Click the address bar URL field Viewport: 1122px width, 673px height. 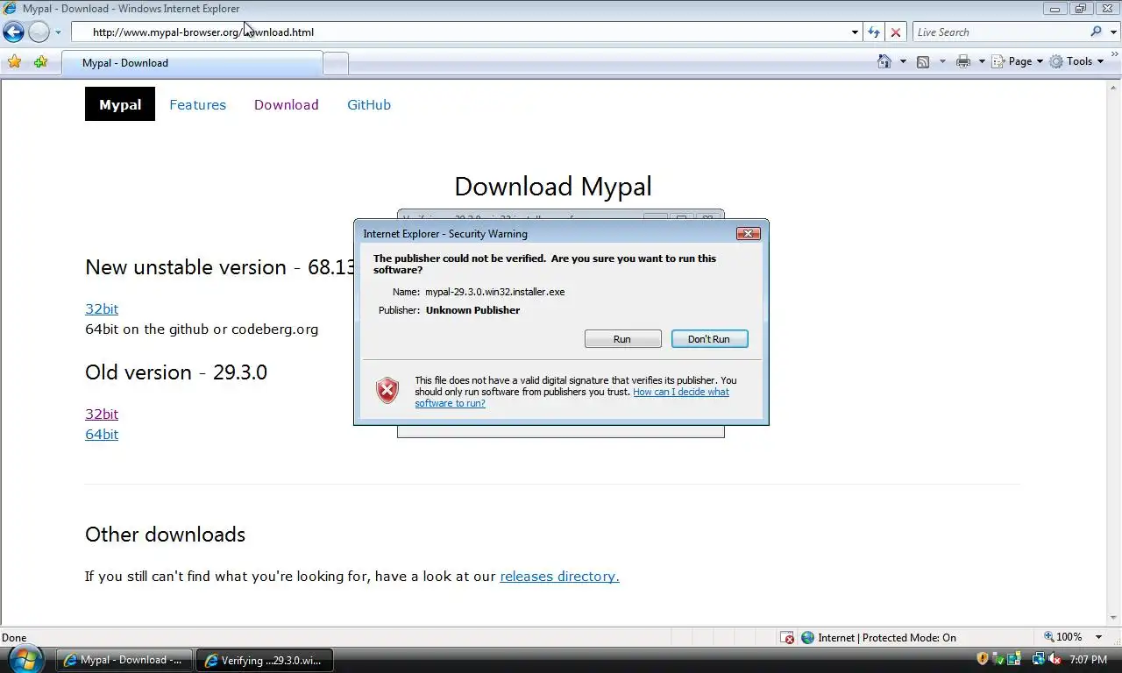coord(459,32)
